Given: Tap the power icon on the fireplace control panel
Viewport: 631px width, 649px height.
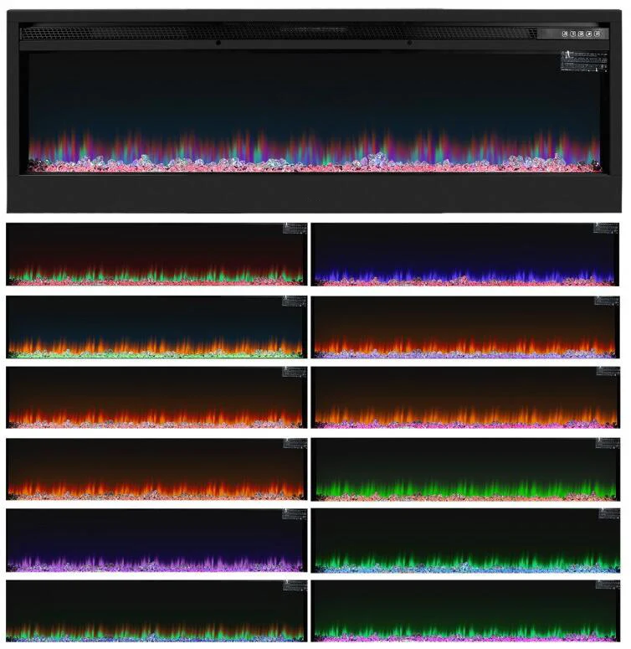Looking at the screenshot, I should tap(597, 34).
